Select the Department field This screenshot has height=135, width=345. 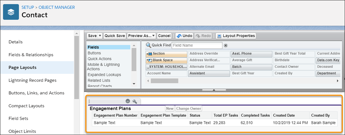[x=328, y=73]
